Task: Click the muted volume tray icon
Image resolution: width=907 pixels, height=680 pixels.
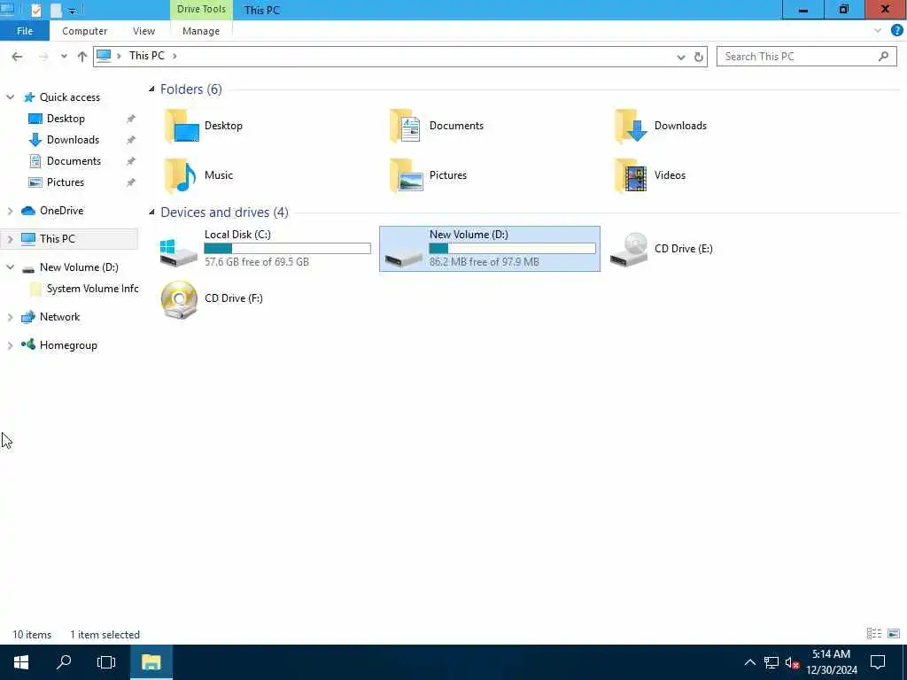Action: pos(792,662)
